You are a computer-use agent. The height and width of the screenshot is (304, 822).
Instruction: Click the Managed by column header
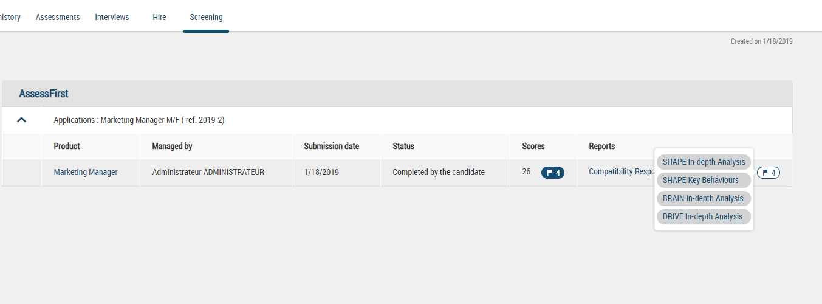pos(172,146)
